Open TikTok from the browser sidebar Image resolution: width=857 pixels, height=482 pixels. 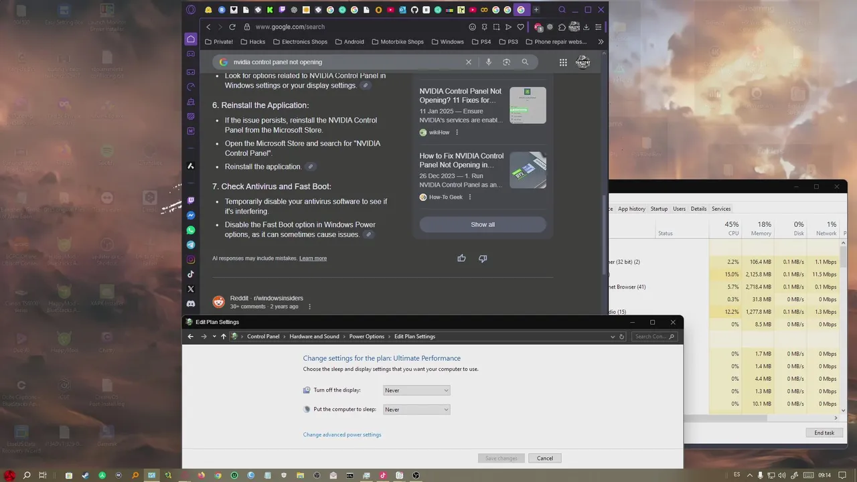[191, 274]
